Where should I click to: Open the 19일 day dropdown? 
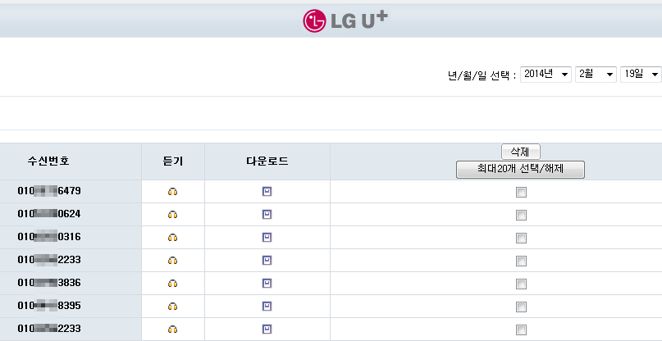click(641, 75)
